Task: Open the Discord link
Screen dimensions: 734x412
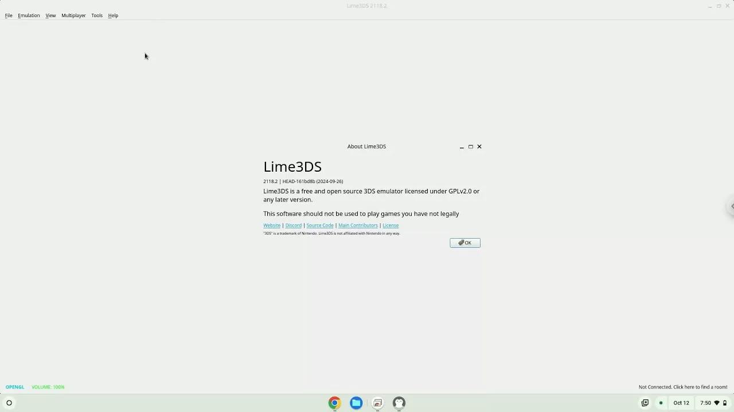Action: [293, 225]
